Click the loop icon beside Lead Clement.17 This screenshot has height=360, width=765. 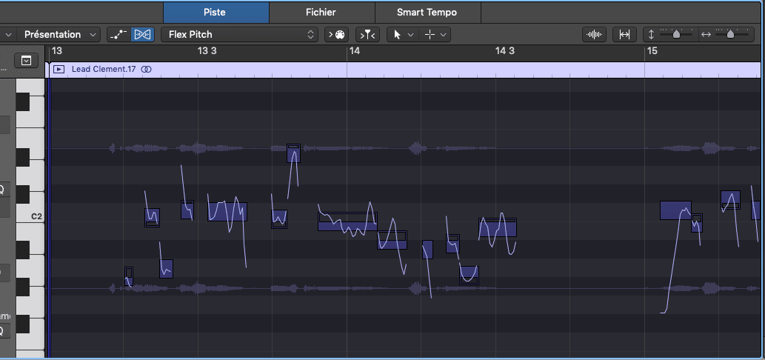point(146,70)
